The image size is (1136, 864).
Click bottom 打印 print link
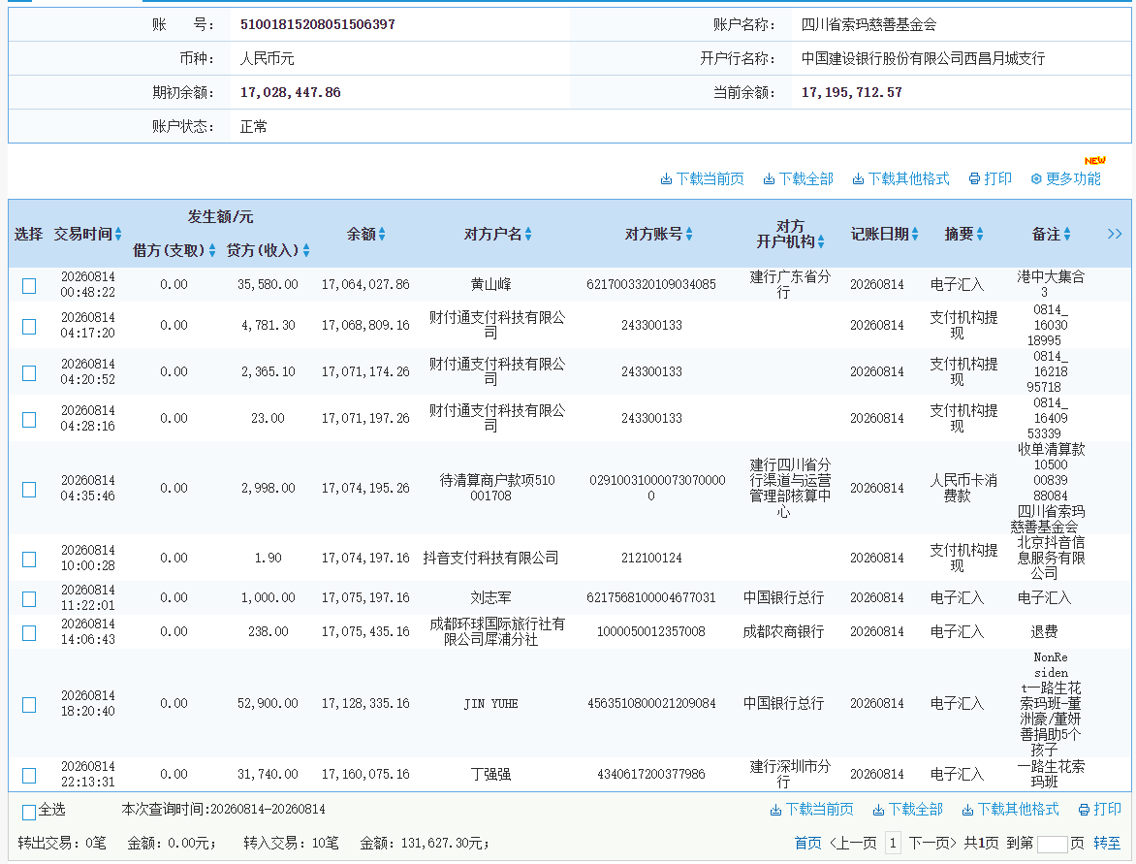coord(1100,810)
